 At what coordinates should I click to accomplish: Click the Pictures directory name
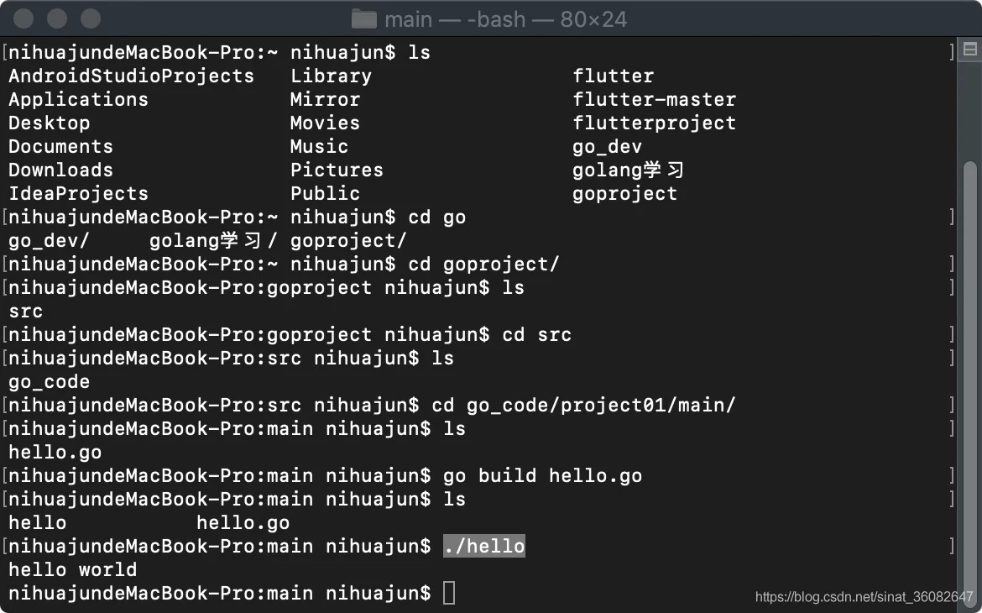[x=337, y=170]
